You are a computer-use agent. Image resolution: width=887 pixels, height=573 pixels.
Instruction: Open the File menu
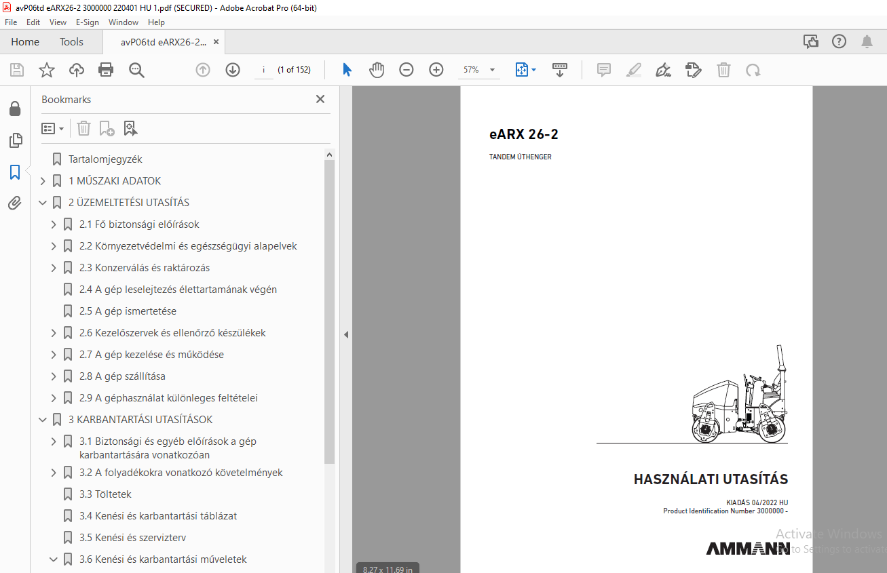[x=11, y=22]
